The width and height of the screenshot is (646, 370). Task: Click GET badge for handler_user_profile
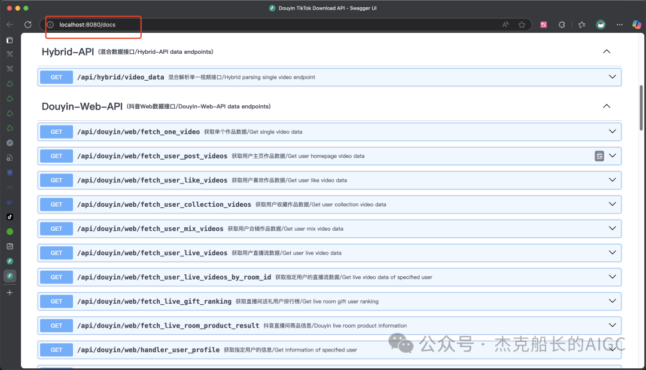pos(56,350)
